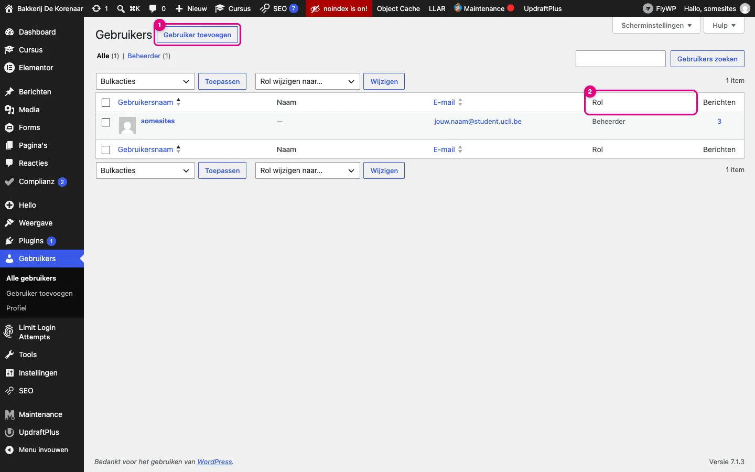Viewport: 755px width, 472px height.
Task: Open email link jouw.naam@student.ucll.be
Action: click(478, 121)
